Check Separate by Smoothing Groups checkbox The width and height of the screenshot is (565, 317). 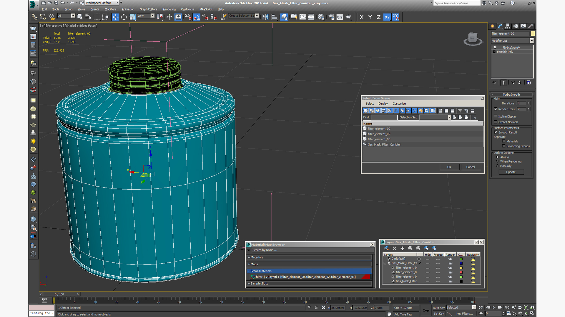coord(504,146)
